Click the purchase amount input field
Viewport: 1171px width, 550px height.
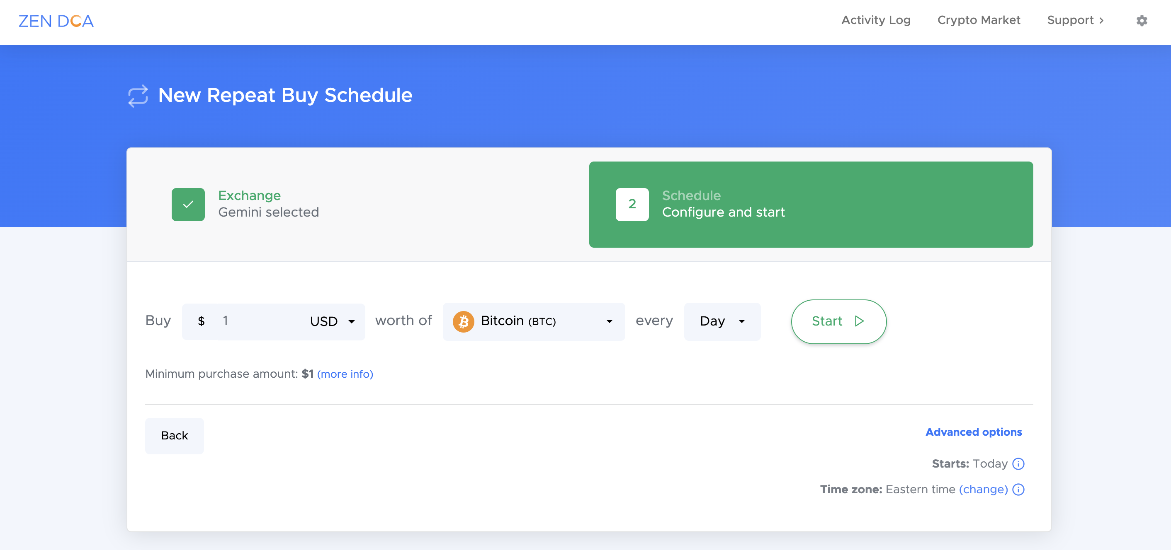[x=253, y=321]
